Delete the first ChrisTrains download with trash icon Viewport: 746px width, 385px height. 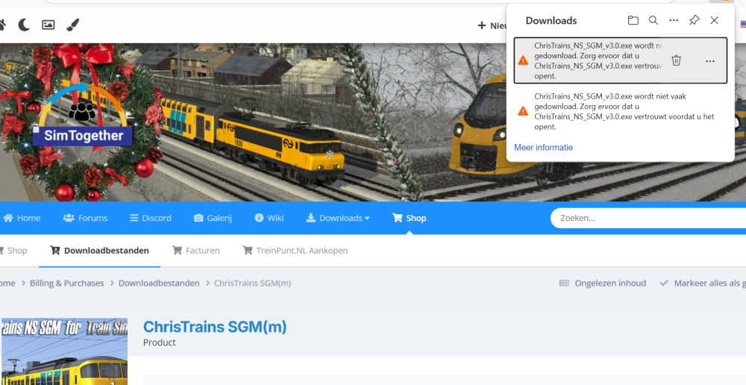[x=676, y=60]
